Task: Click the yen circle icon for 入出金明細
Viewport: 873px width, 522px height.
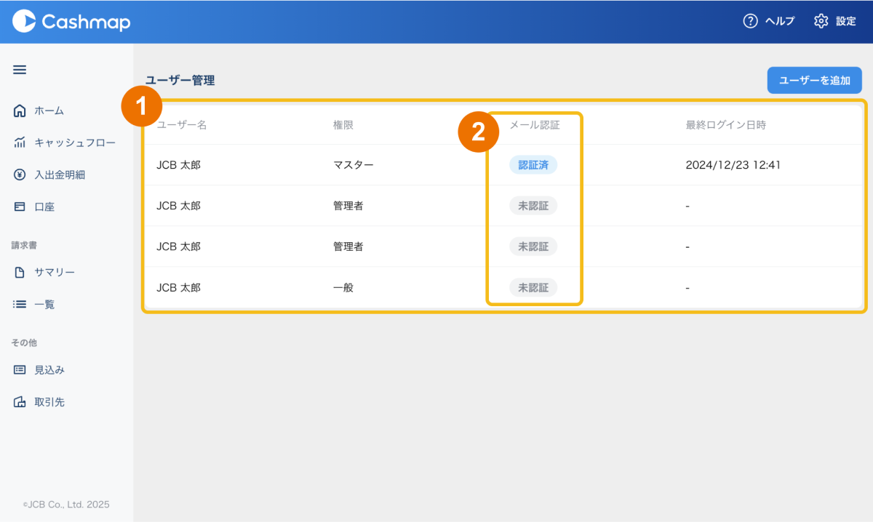Action: point(20,174)
